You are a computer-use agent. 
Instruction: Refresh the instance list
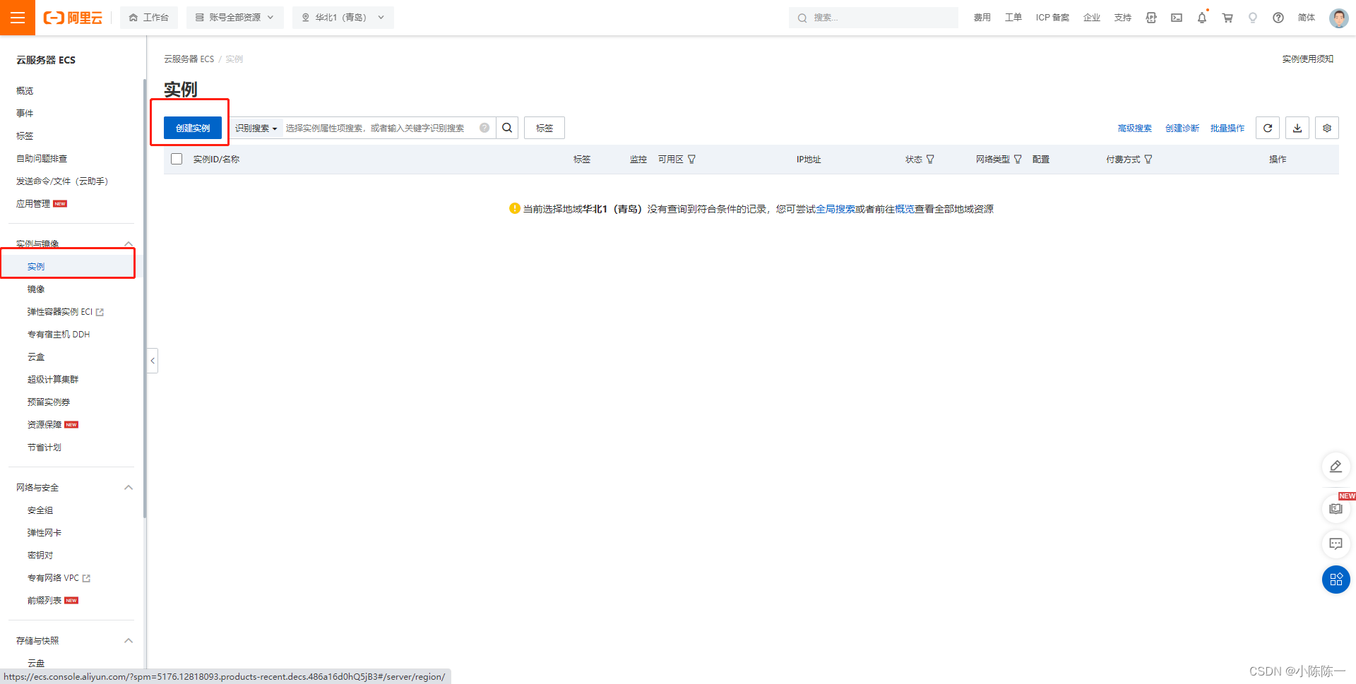tap(1268, 128)
